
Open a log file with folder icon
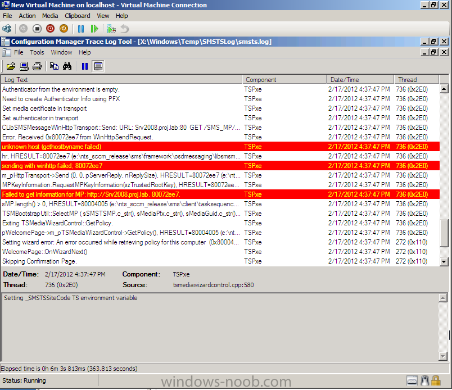click(x=11, y=66)
